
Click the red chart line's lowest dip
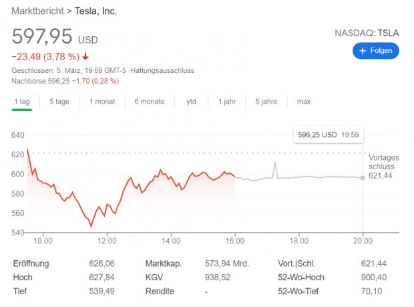[x=91, y=227]
